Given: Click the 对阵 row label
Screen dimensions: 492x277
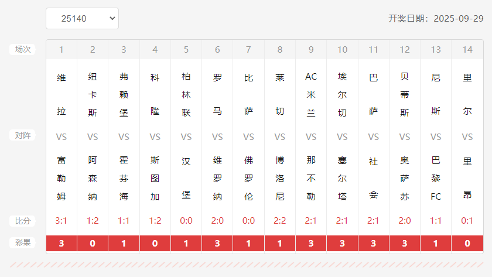Looking at the screenshot, I should [x=22, y=135].
